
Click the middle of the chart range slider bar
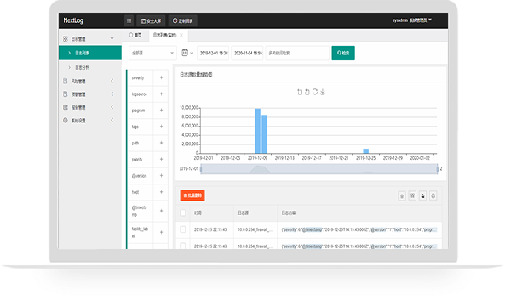click(x=319, y=169)
